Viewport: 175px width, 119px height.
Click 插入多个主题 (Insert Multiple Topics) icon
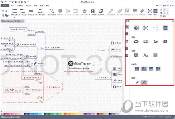click(40, 11)
